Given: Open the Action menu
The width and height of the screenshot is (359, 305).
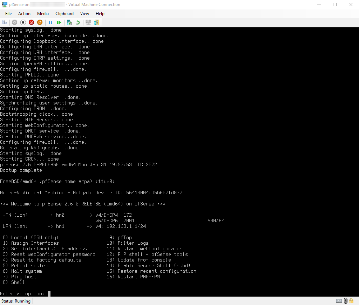Looking at the screenshot, I should tap(24, 14).
